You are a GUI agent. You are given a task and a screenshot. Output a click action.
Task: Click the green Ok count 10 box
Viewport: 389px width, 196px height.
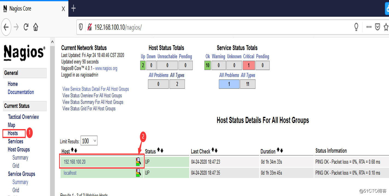tap(208, 65)
